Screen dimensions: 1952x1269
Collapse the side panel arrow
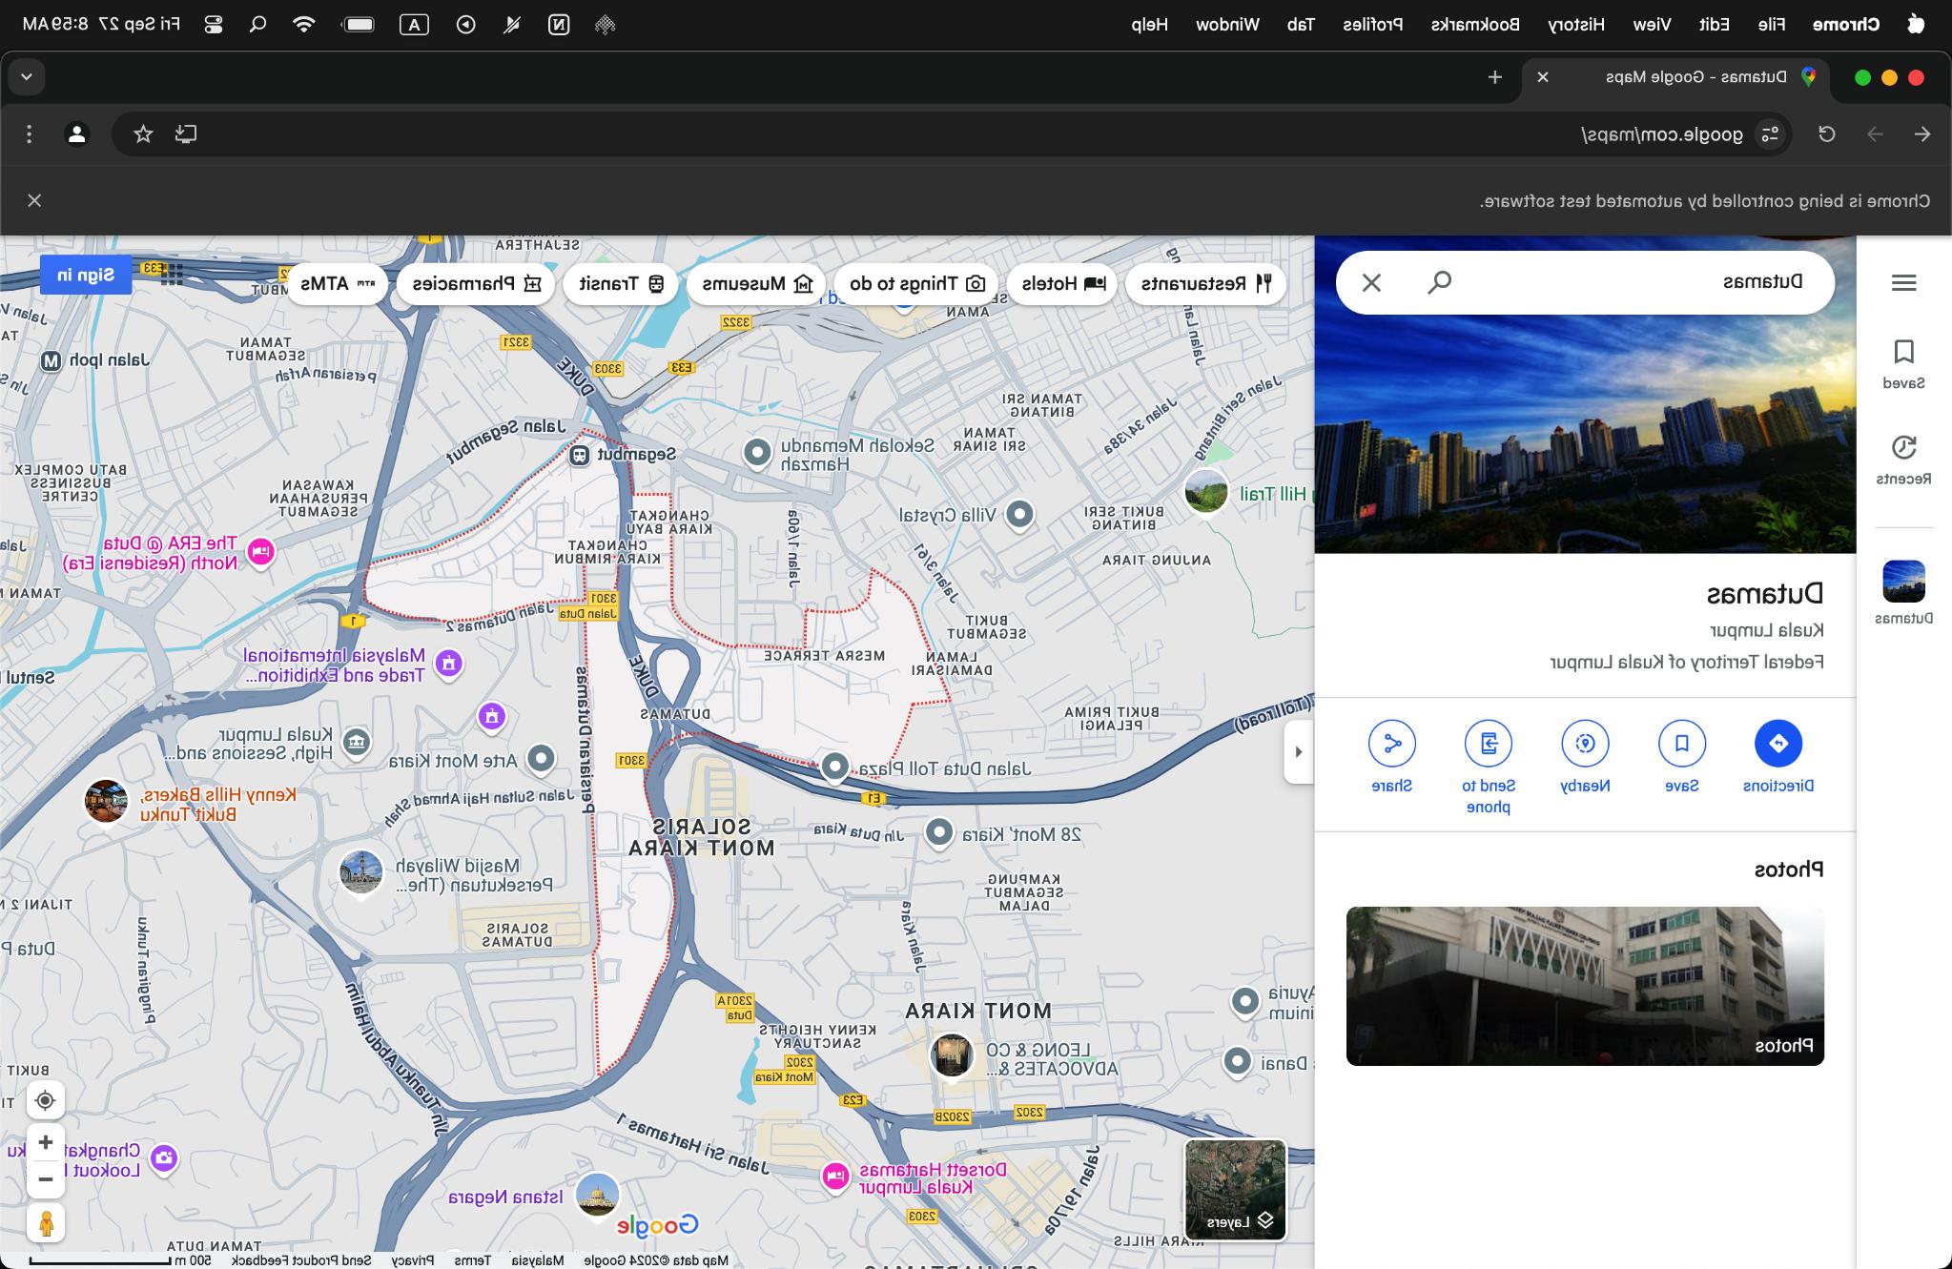(x=1299, y=752)
